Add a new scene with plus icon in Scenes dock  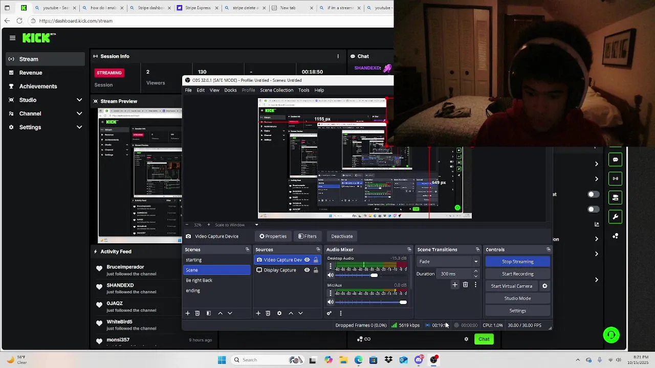[187, 313]
